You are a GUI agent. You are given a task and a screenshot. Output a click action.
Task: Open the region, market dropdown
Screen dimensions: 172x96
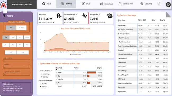point(17,61)
